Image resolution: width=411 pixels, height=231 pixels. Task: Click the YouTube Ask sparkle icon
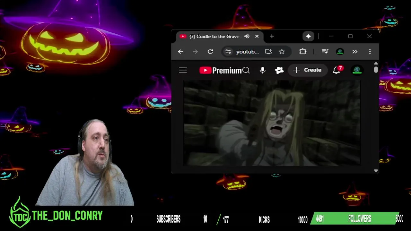click(279, 70)
